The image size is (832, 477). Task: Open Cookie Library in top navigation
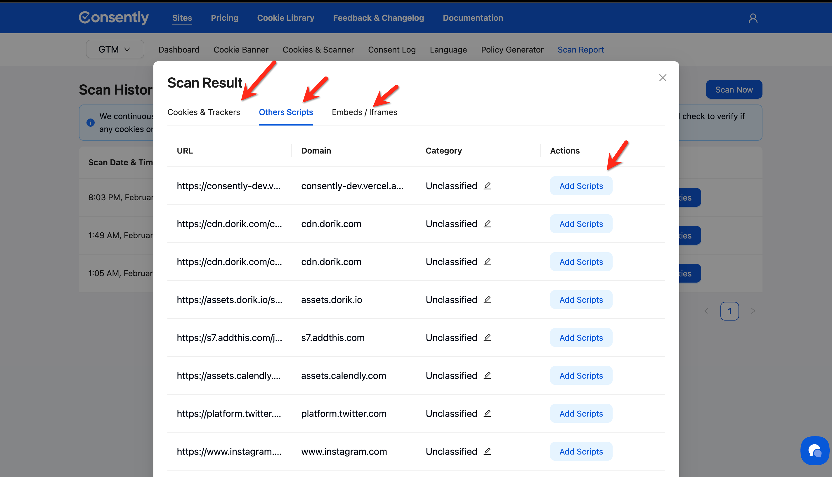285,18
